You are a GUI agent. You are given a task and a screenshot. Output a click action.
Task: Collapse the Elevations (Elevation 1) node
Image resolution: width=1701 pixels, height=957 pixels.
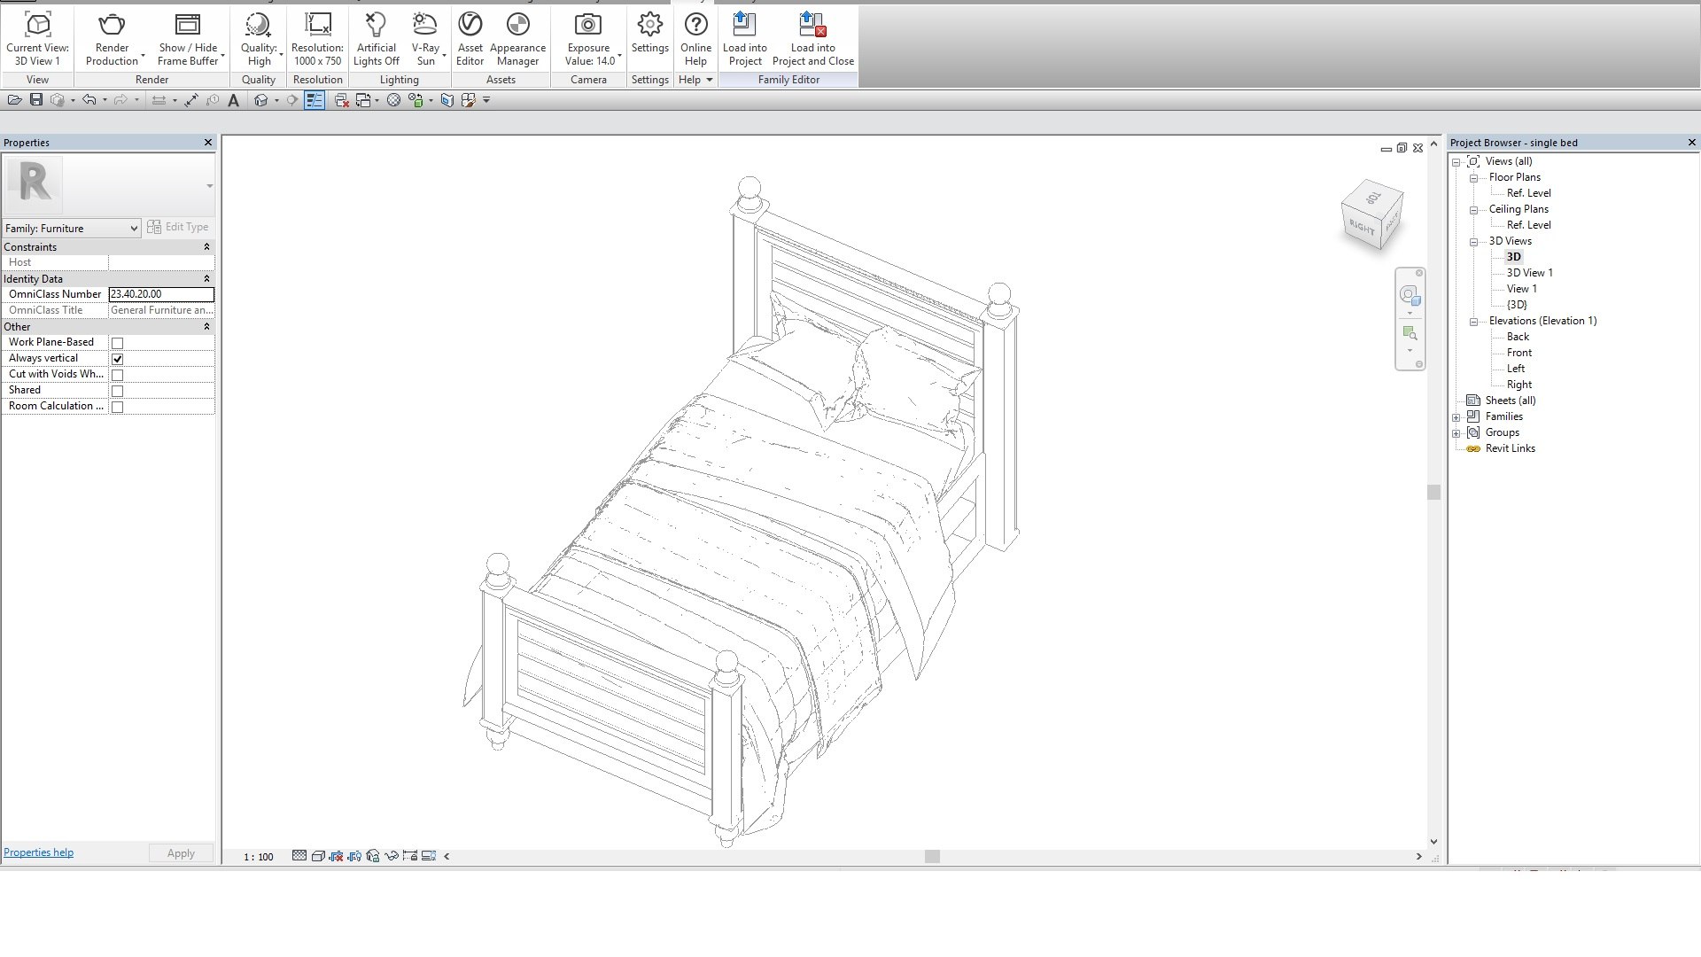[1474, 322]
